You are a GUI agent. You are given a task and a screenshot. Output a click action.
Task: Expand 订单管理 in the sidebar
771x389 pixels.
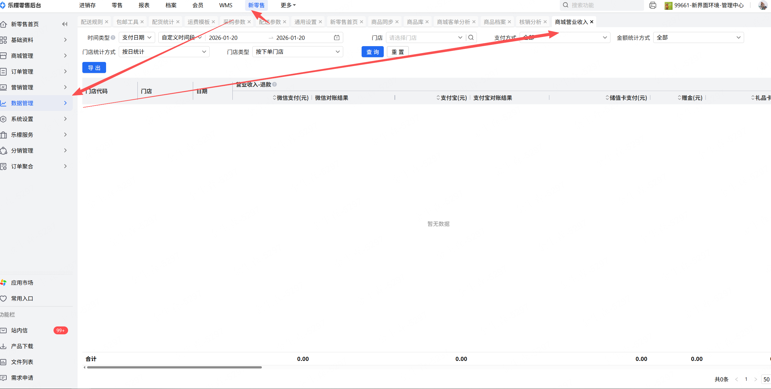(x=22, y=71)
